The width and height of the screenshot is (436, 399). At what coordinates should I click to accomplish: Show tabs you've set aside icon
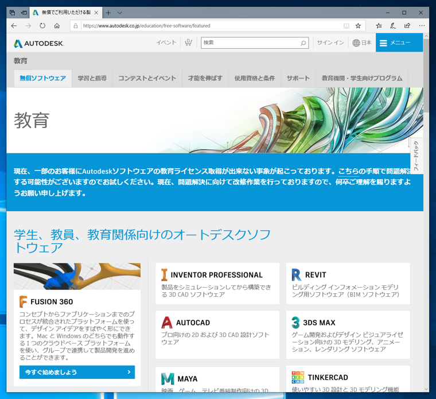pos(12,13)
